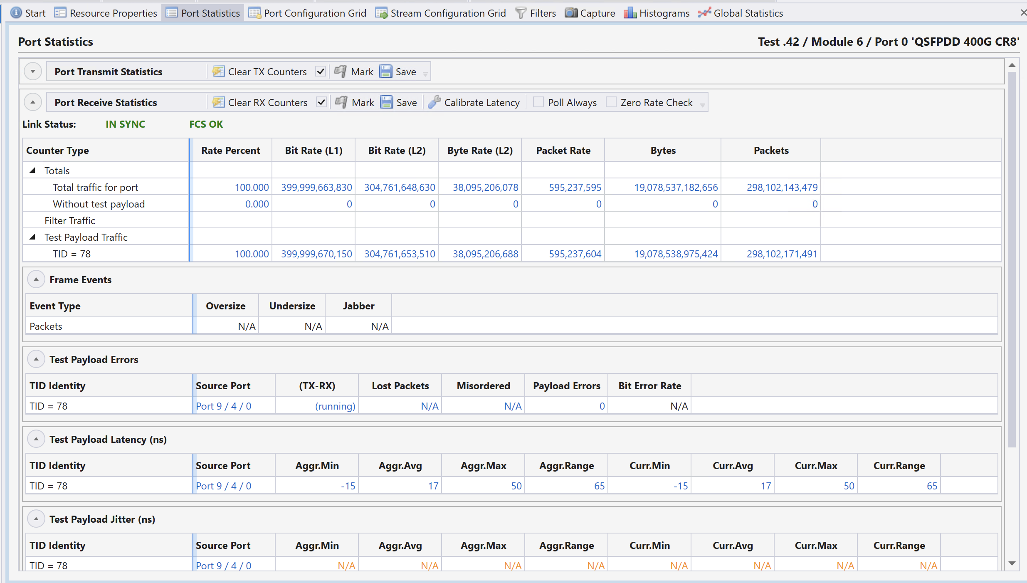Click the Clear TX Counters button label
Image resolution: width=1027 pixels, height=583 pixels.
tap(267, 72)
